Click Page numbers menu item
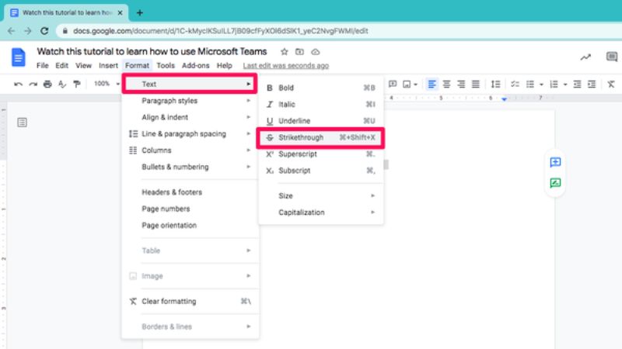The width and height of the screenshot is (622, 349). click(x=190, y=209)
